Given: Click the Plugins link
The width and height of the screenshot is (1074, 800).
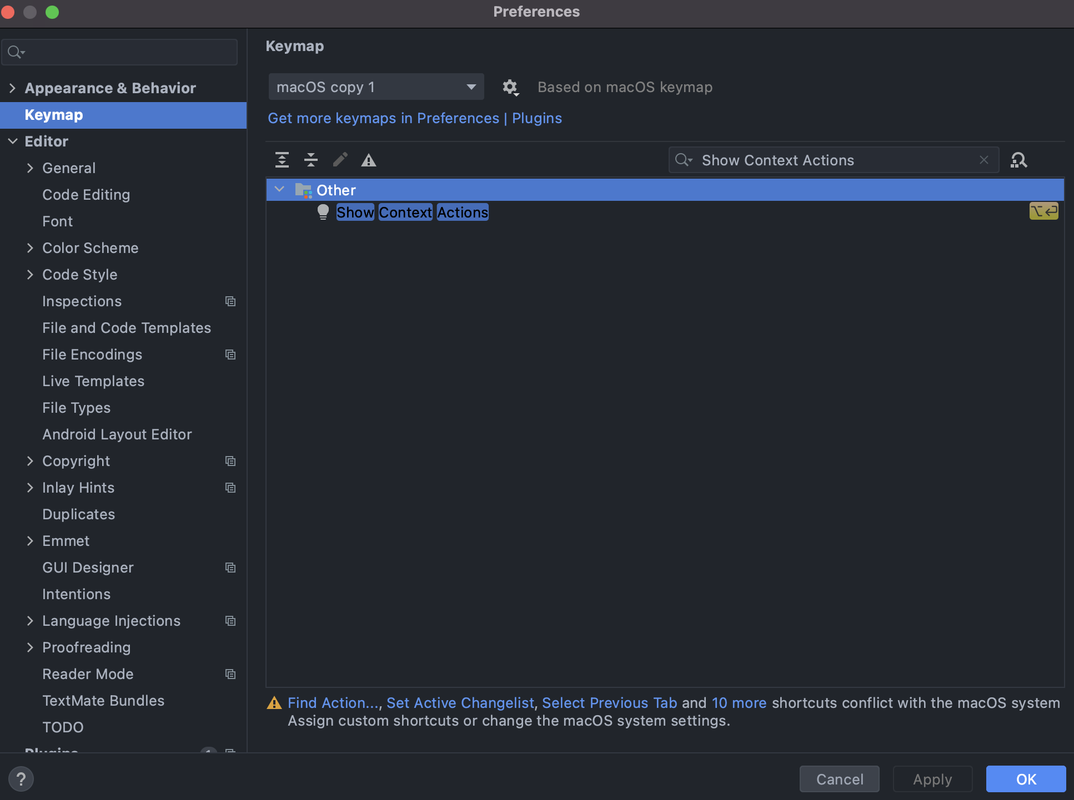Looking at the screenshot, I should click(536, 118).
